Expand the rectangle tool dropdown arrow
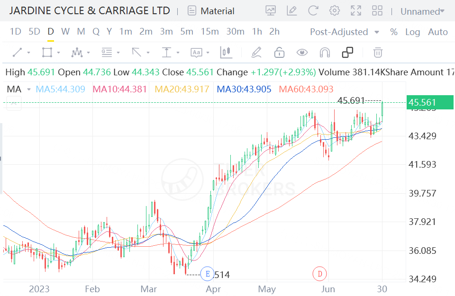This screenshot has height=296, width=455. 58,53
